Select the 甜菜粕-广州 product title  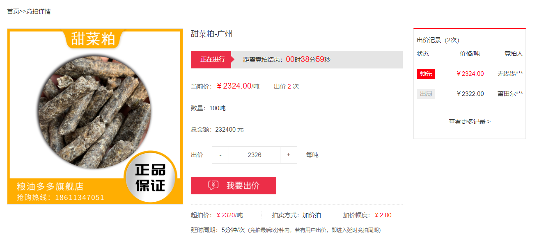coord(212,34)
